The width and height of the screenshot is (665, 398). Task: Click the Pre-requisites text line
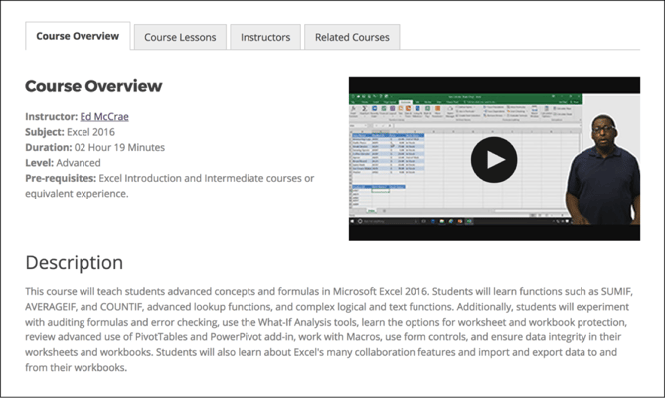pyautogui.click(x=169, y=178)
